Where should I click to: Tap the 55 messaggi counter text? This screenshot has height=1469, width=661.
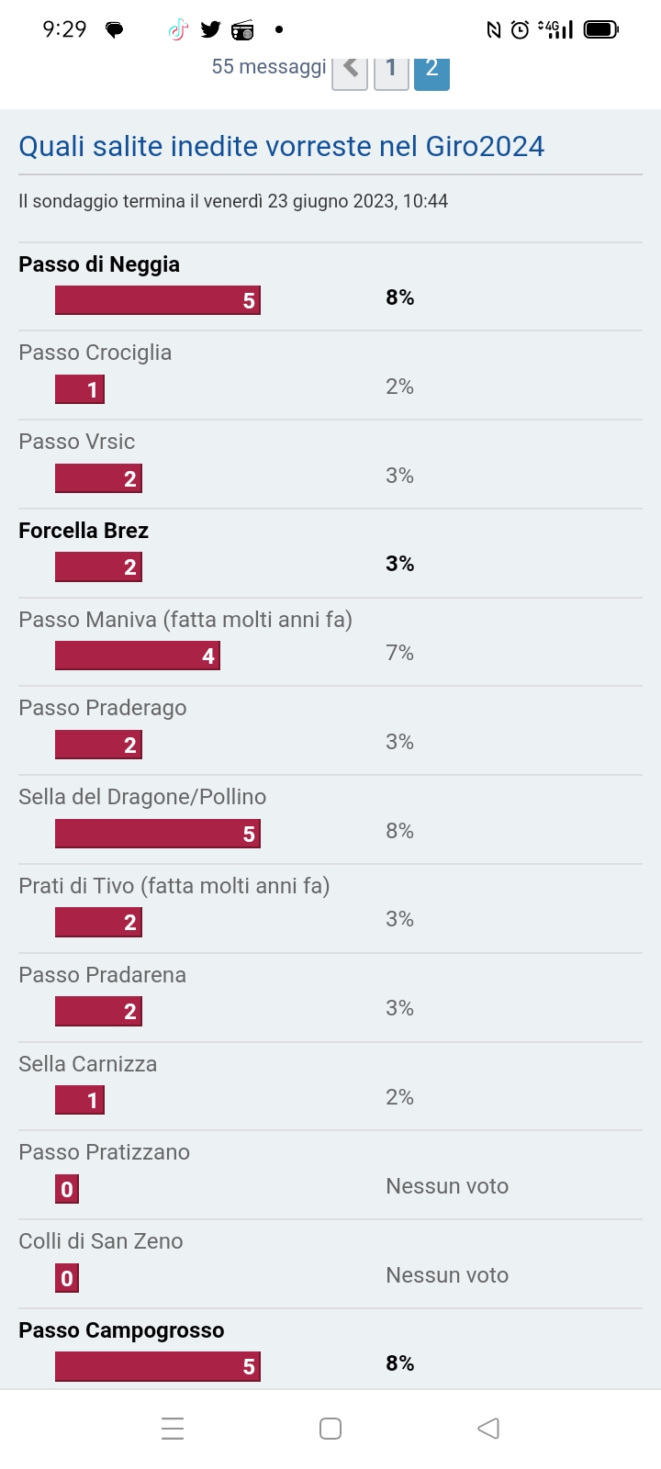pyautogui.click(x=269, y=66)
